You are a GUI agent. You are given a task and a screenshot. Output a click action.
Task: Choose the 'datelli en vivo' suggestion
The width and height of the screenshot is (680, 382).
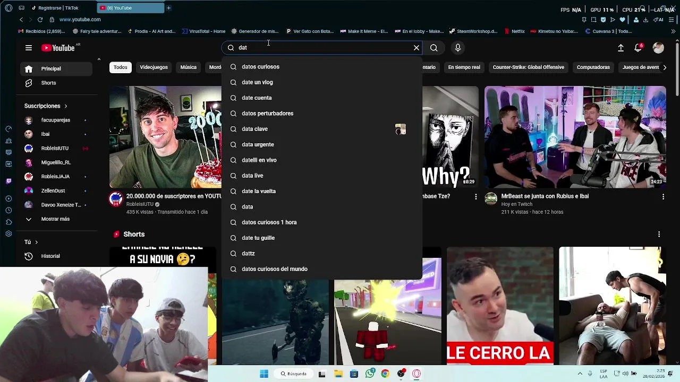click(x=322, y=160)
